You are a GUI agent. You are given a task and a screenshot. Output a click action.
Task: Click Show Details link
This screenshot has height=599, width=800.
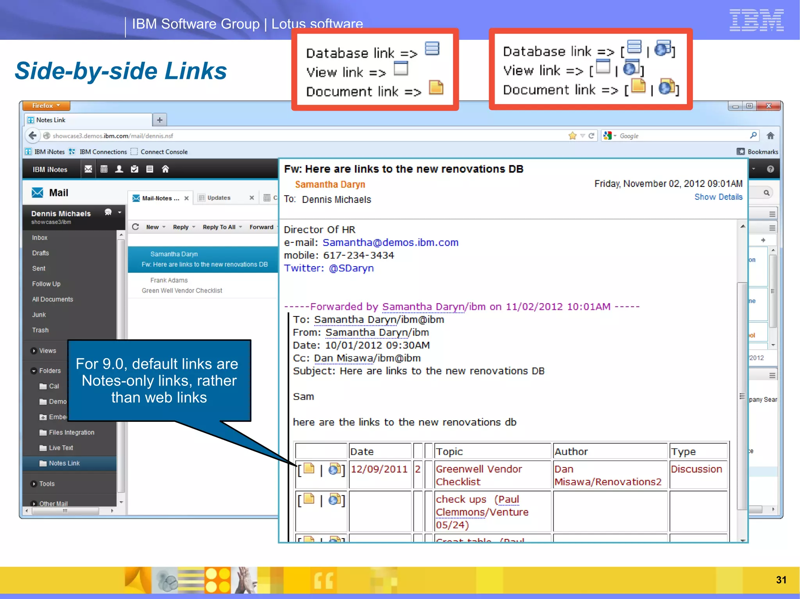coord(718,197)
